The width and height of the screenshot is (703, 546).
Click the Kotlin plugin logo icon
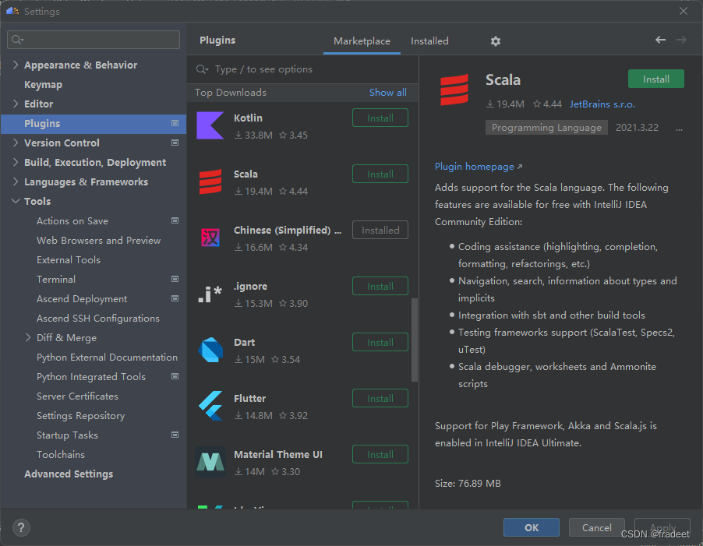pos(210,125)
